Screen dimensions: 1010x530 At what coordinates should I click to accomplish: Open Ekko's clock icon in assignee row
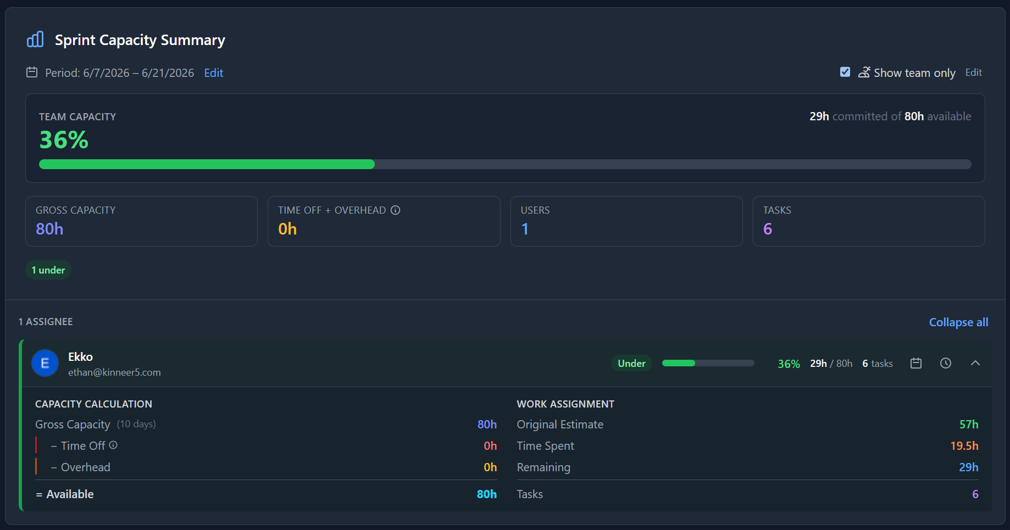click(x=945, y=363)
